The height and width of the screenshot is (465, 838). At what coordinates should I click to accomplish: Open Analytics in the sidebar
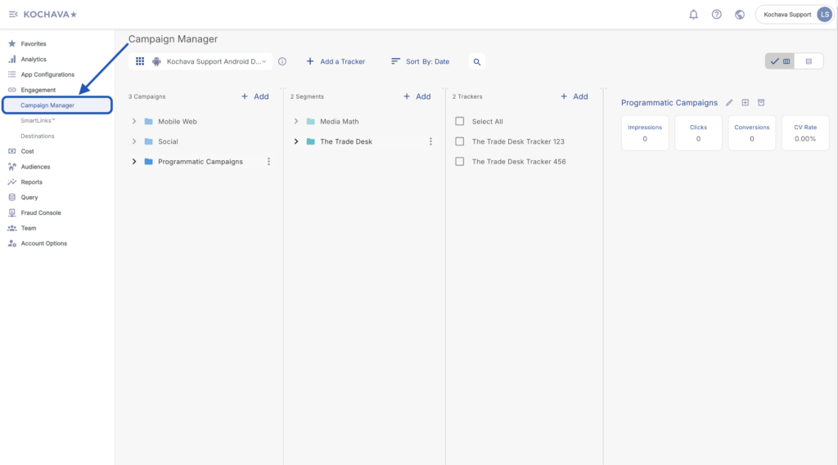[x=34, y=59]
